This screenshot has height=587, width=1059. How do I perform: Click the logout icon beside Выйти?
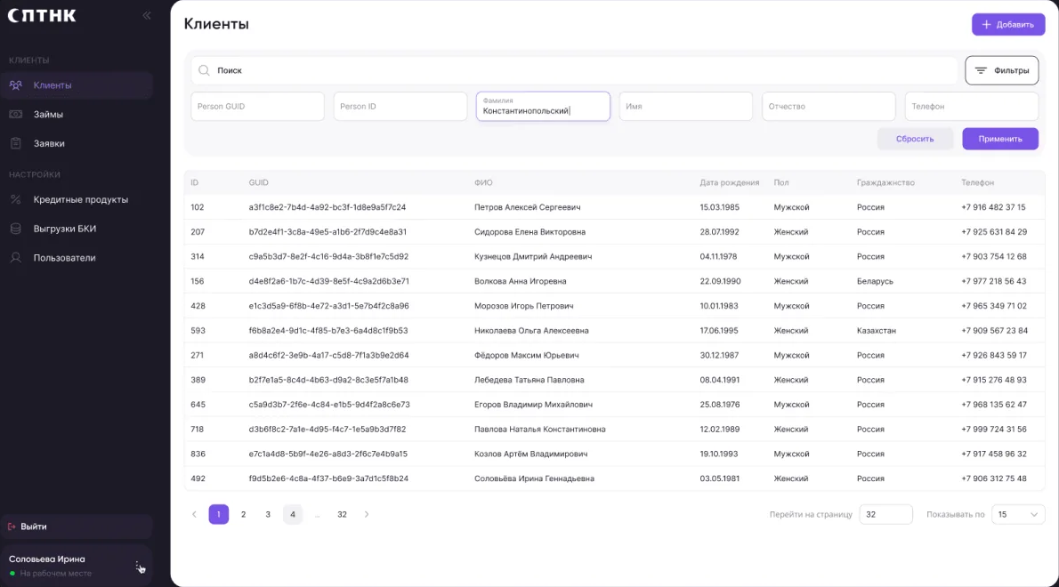12,527
